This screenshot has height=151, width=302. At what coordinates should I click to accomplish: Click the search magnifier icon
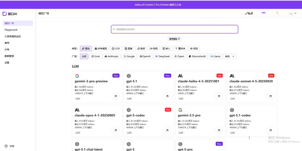coord(114,29)
